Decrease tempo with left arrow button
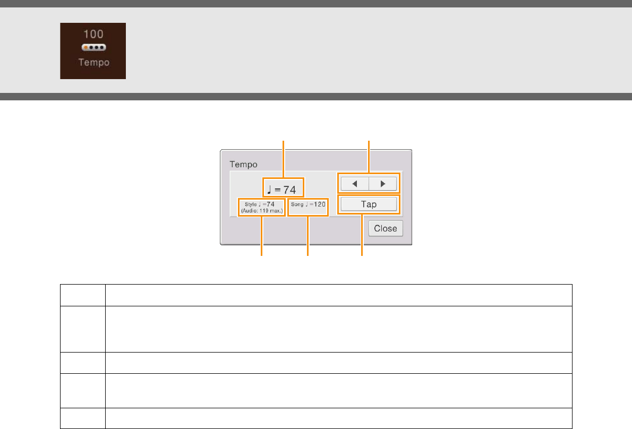The image size is (632, 429). pyautogui.click(x=355, y=184)
